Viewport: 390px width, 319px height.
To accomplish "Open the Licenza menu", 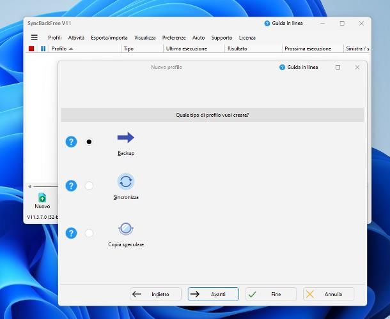I will point(247,38).
